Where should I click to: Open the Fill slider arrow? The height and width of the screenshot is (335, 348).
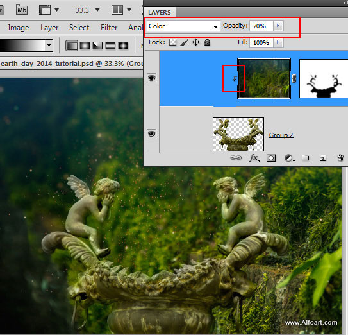(x=278, y=42)
